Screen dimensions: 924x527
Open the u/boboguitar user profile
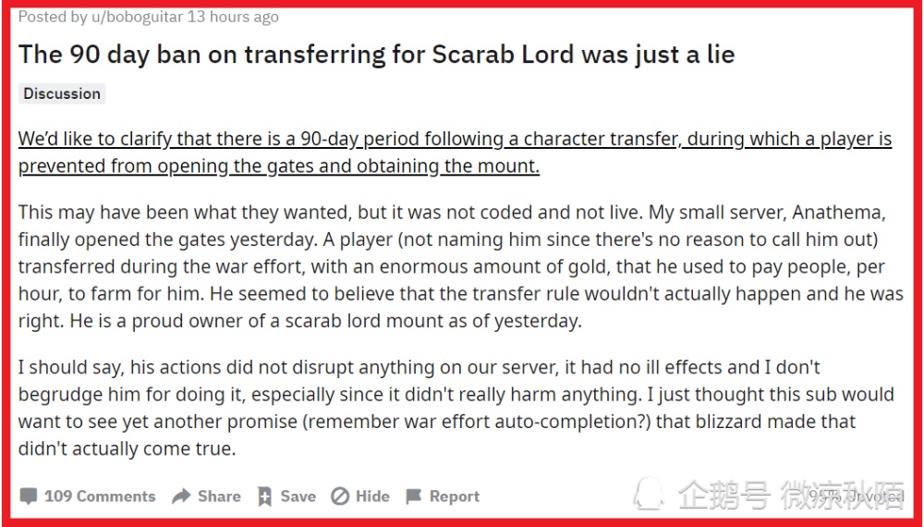pyautogui.click(x=138, y=17)
